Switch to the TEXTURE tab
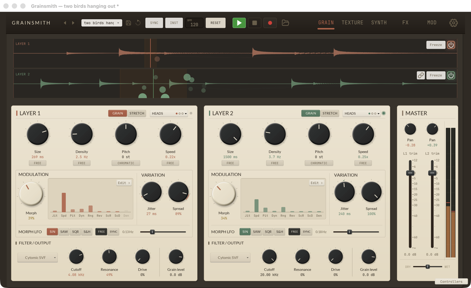 [x=352, y=23]
